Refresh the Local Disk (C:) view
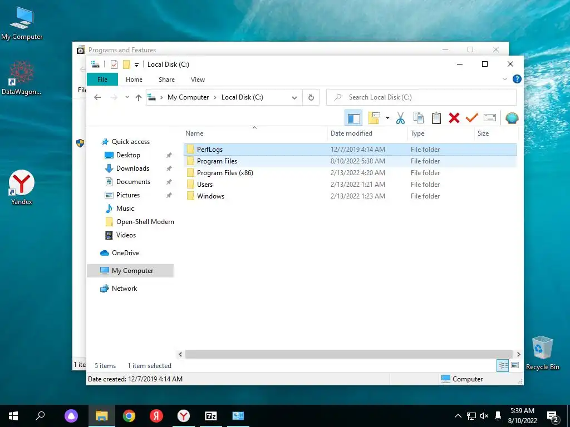Viewport: 570px width, 427px height. tap(311, 97)
